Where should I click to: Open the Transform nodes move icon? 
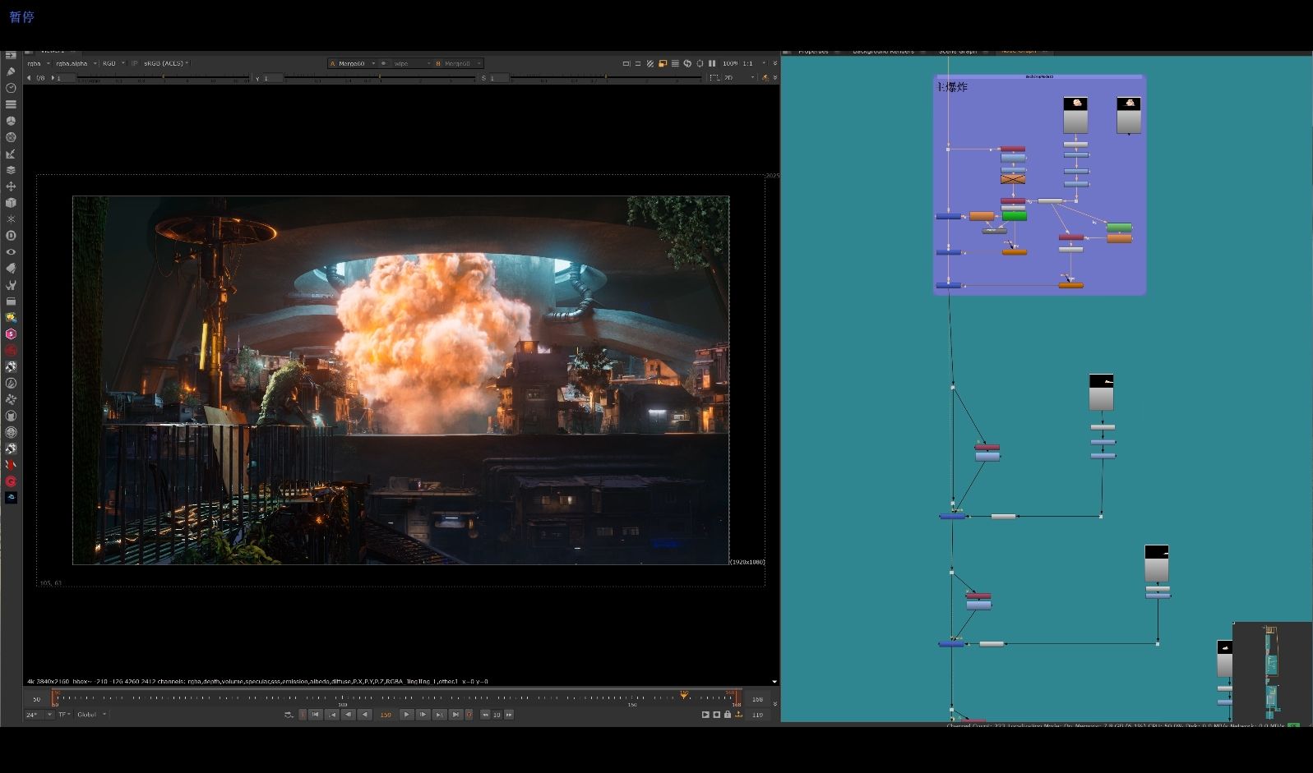tap(11, 186)
